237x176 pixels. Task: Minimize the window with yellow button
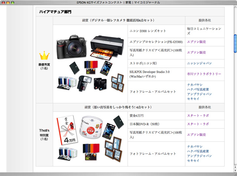click(x=8, y=3)
